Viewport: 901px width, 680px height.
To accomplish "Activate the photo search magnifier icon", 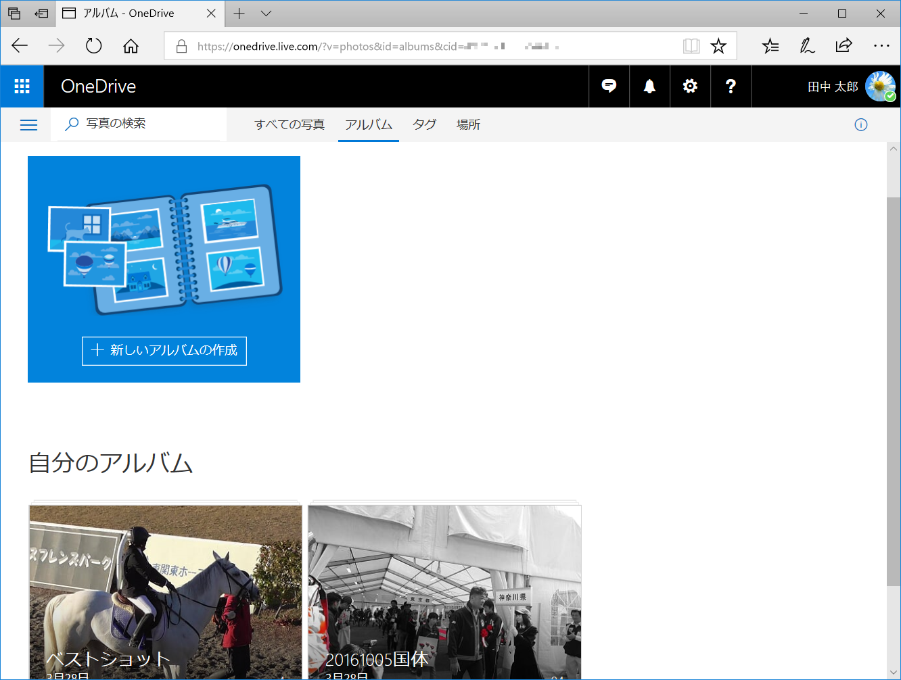I will tap(71, 124).
